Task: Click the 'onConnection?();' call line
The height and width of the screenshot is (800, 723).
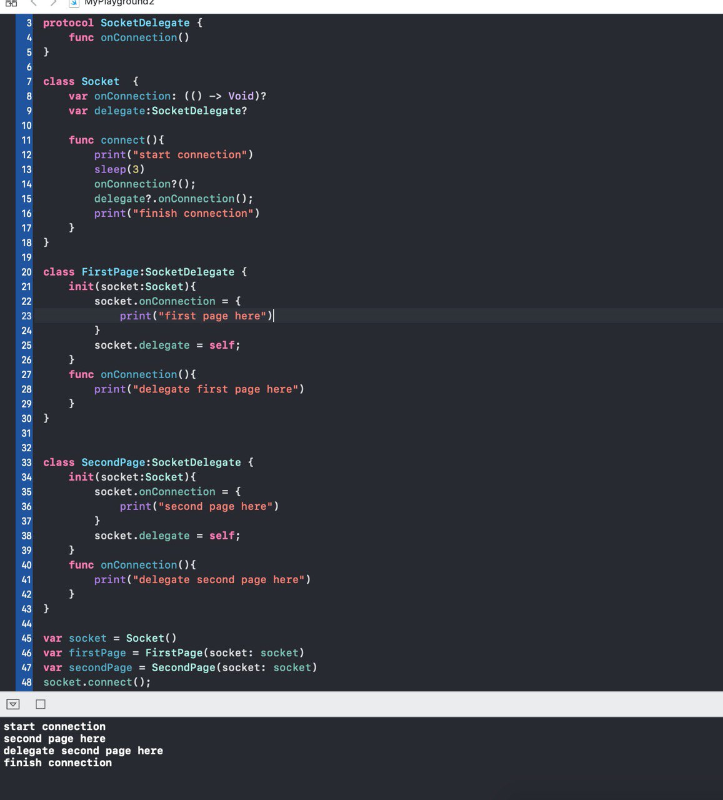Action: [145, 184]
